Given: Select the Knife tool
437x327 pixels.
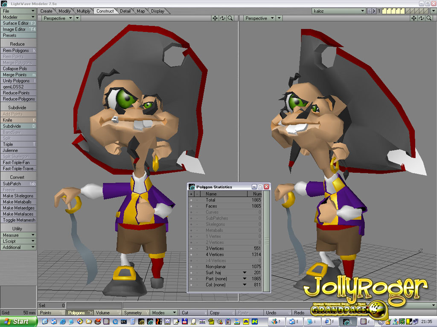Looking at the screenshot, I should 18,120.
